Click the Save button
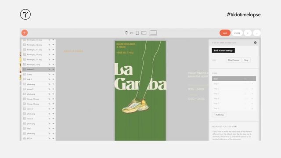The width and height of the screenshot is (281, 158). [x=225, y=33]
